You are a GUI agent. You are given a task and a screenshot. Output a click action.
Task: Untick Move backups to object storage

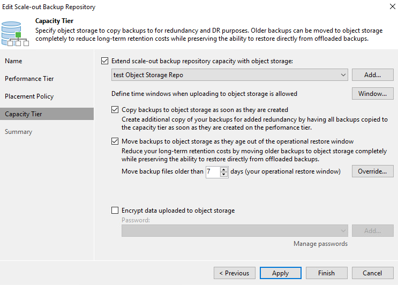[x=115, y=141]
